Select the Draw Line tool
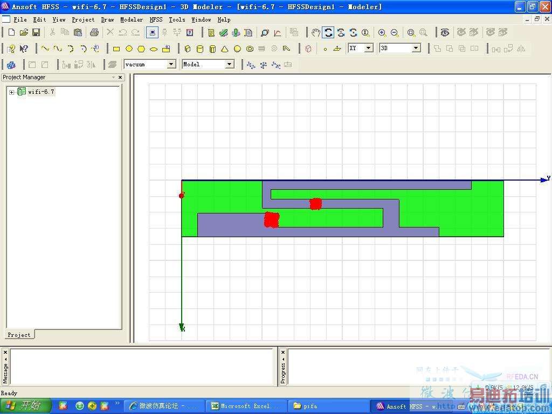Screen dimensions: 552x414 45,49
